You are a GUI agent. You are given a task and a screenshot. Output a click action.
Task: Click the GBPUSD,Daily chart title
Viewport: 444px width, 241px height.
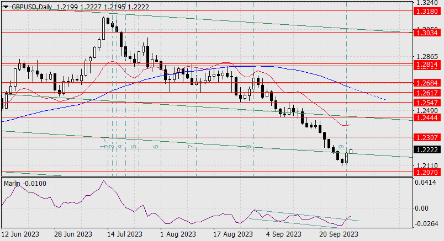click(31, 7)
